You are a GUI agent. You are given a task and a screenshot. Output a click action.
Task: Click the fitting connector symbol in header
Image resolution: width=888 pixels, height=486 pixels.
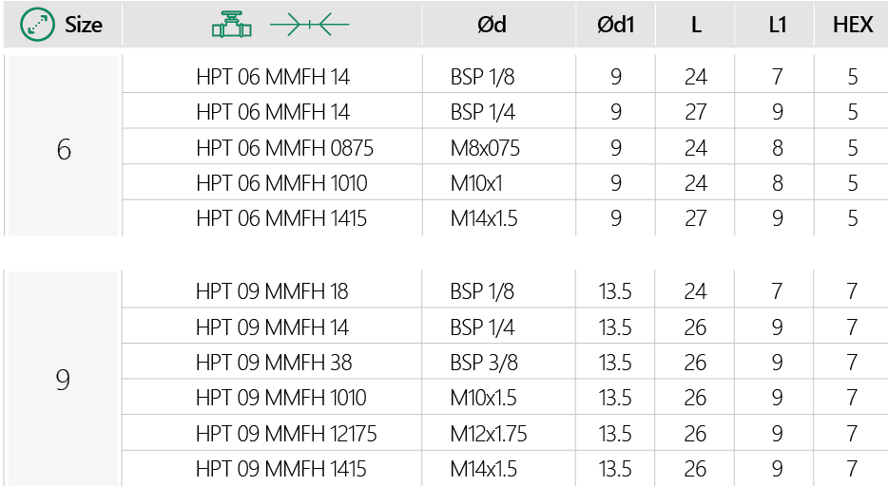(309, 25)
